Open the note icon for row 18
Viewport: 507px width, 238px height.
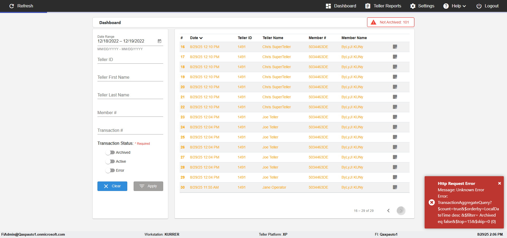tap(395, 67)
